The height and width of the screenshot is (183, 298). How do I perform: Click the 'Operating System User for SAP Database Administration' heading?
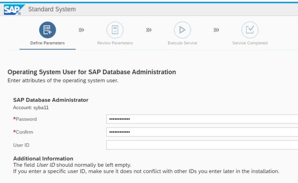click(x=92, y=72)
